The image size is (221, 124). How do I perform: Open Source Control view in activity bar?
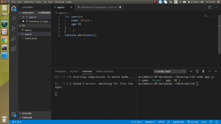tap(13, 29)
